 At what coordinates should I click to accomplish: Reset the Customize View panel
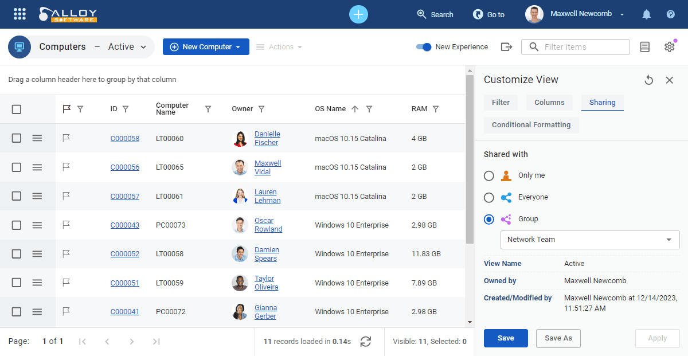point(649,80)
